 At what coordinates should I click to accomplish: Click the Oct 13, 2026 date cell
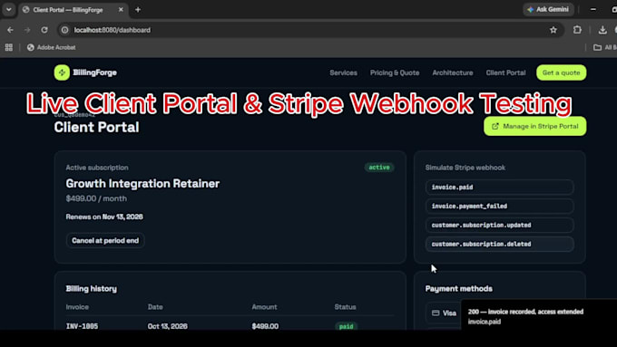(x=167, y=326)
